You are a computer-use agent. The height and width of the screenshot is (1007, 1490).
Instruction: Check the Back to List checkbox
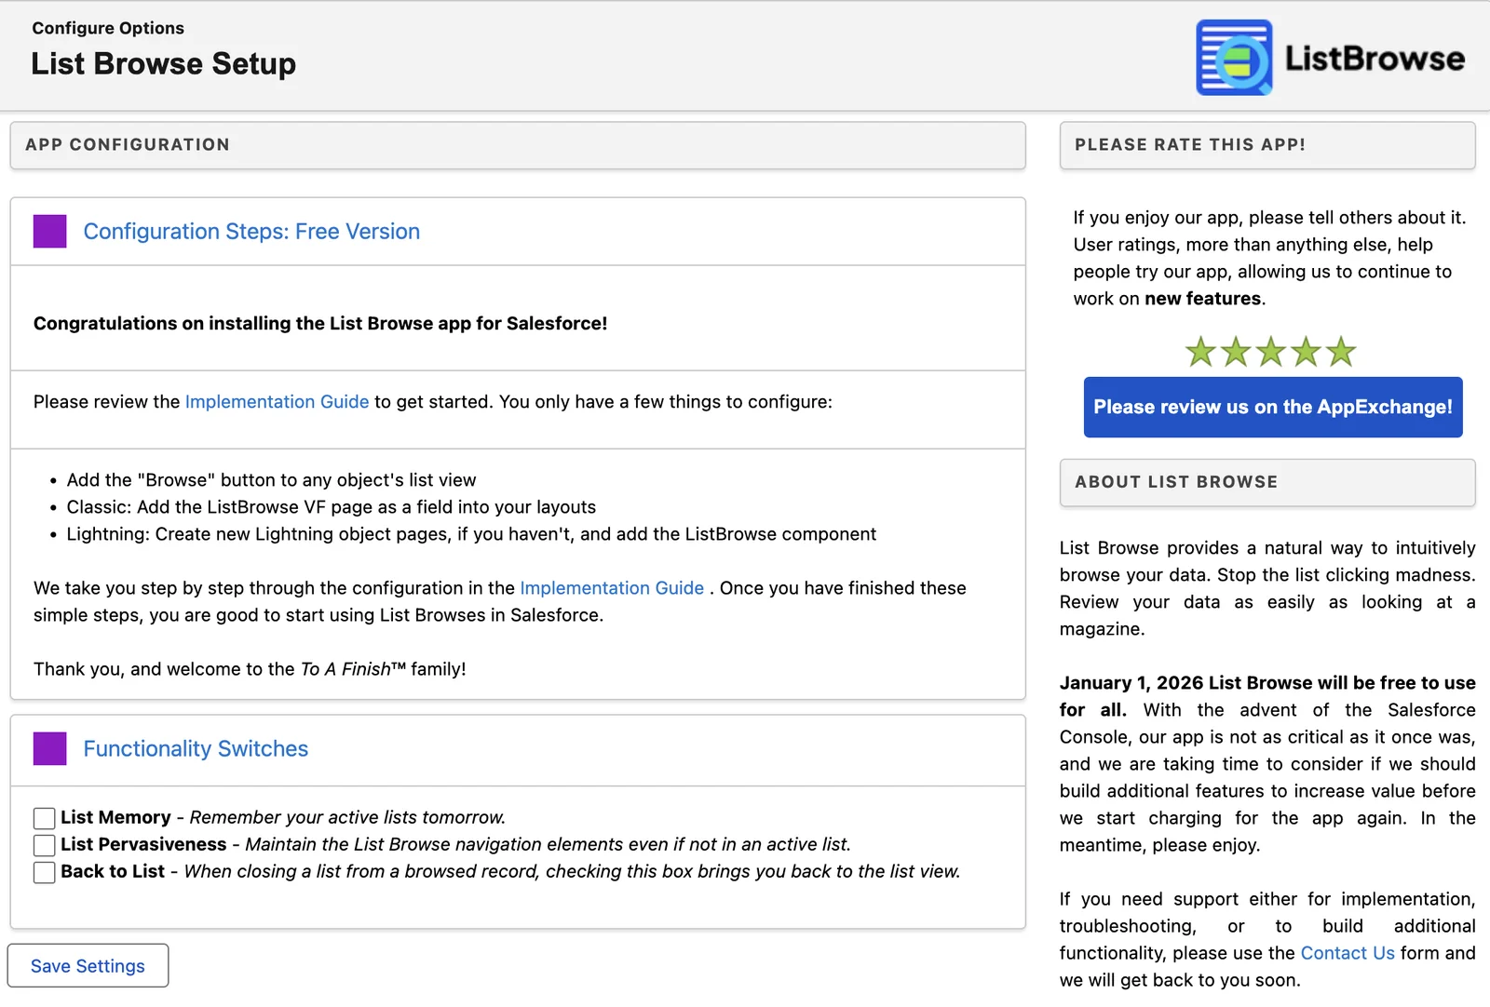pos(44,872)
